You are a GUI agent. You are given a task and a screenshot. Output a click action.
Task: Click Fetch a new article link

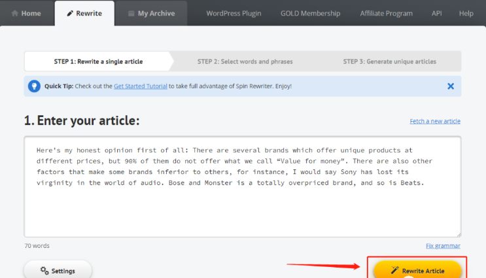click(435, 121)
